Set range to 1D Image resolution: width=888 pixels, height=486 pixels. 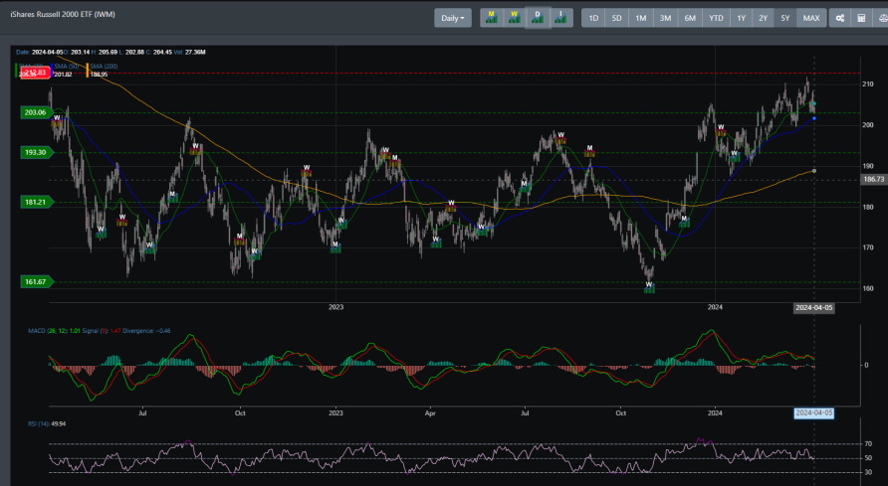pos(593,18)
